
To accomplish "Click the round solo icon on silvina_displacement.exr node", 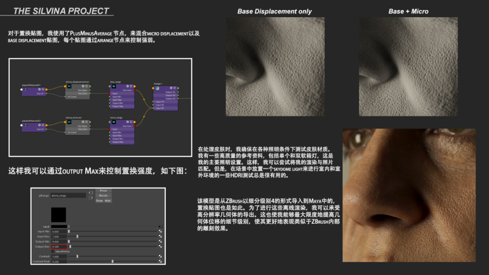I will coord(83,86).
